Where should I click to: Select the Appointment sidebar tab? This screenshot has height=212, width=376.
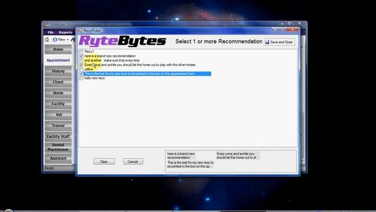[x=58, y=60]
